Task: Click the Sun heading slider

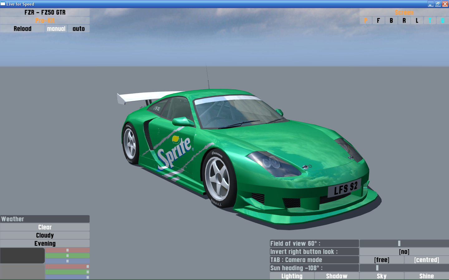Action: [x=404, y=268]
